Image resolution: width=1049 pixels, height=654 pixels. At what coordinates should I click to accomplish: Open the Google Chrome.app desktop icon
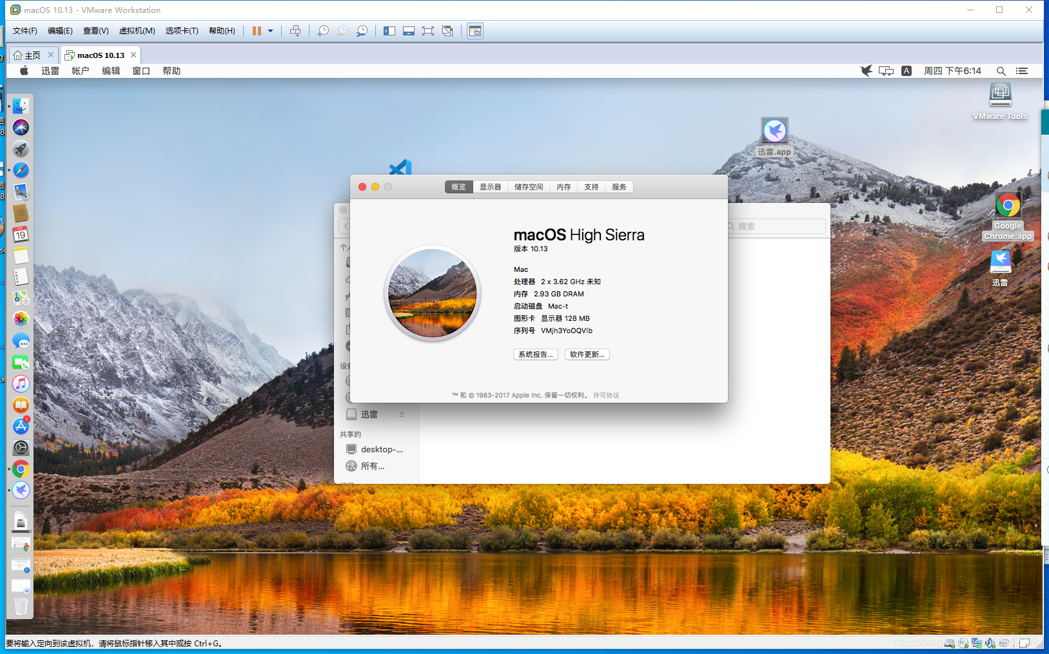tap(1008, 216)
